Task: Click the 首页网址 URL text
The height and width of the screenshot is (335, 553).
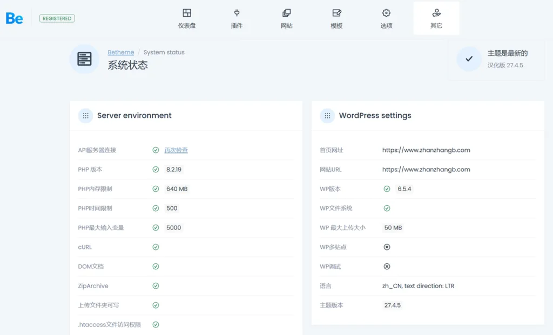Action: (x=426, y=150)
